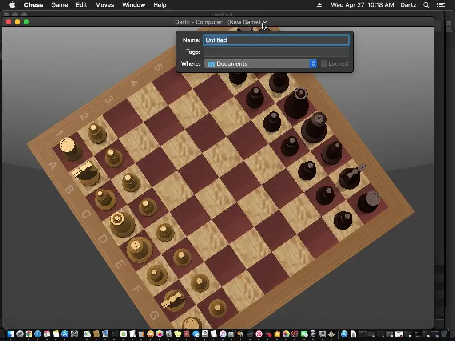455x341 pixels.
Task: Select the white pawn on C2
Action: [x=131, y=182]
